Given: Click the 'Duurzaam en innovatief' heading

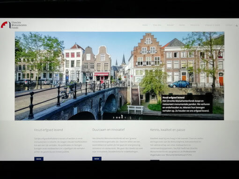Looking at the screenshot, I should 108,130.
